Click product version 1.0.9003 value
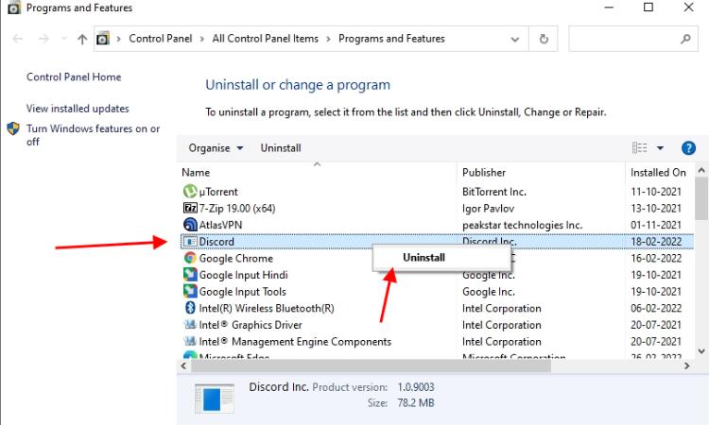This screenshot has height=425, width=709. pyautogui.click(x=416, y=387)
